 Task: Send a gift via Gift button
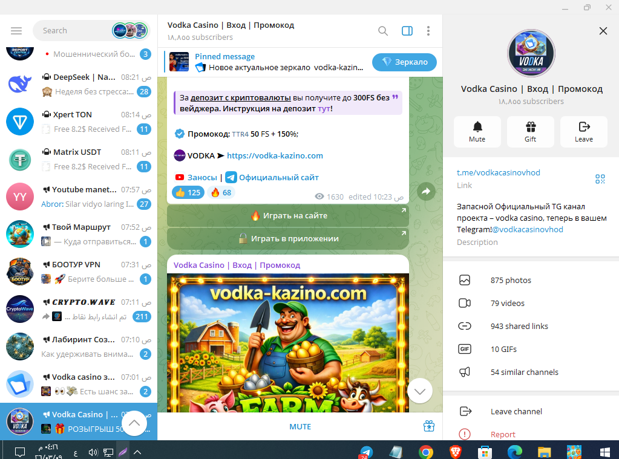tap(531, 132)
